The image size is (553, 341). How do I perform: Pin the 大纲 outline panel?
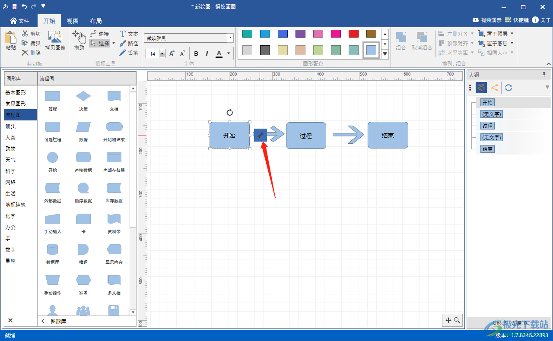[x=544, y=75]
